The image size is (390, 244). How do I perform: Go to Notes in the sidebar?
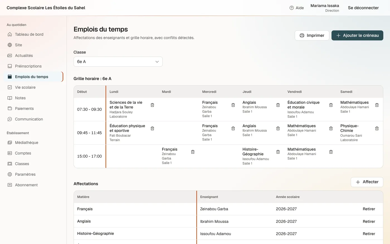coord(33,98)
